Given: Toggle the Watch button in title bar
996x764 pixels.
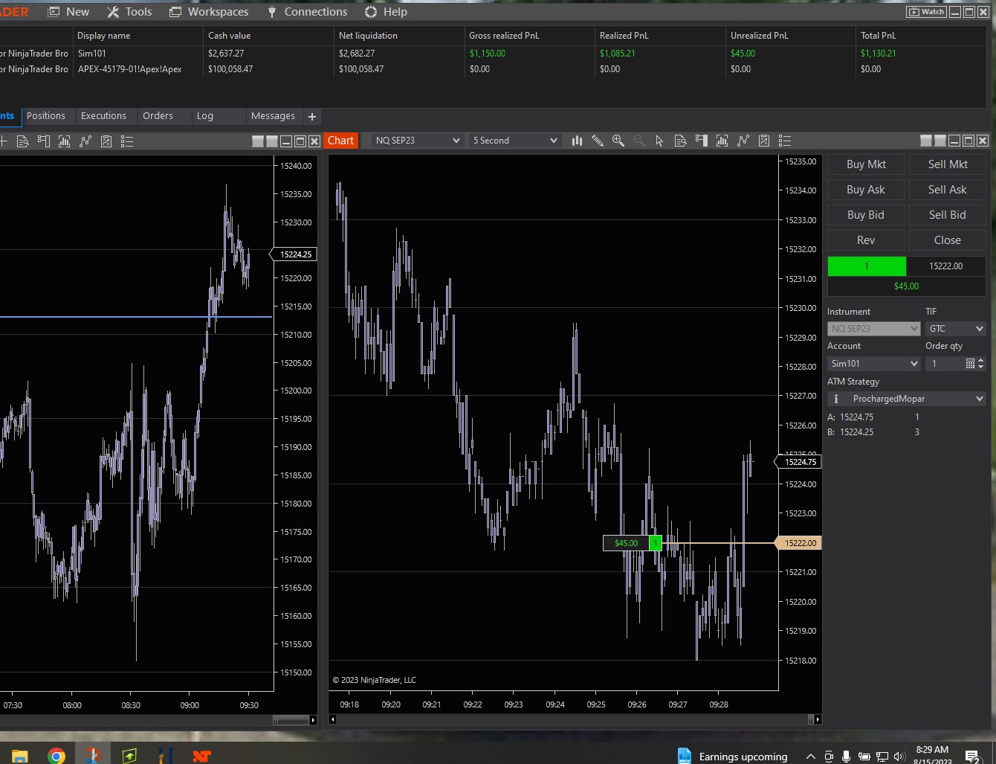Looking at the screenshot, I should pyautogui.click(x=925, y=12).
